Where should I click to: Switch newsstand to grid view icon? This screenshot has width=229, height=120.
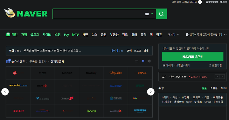coord(143,61)
